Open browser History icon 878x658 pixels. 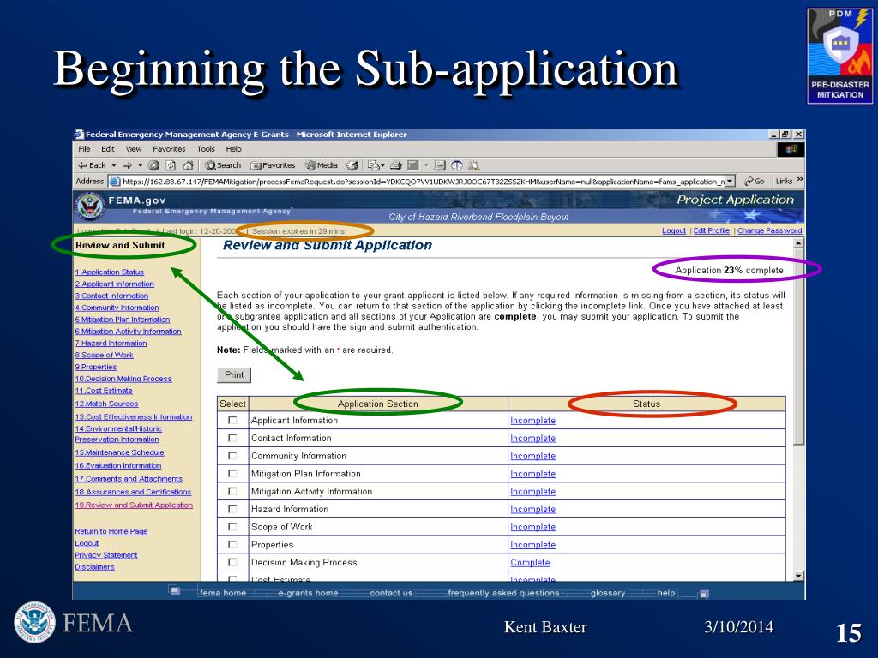pyautogui.click(x=352, y=165)
